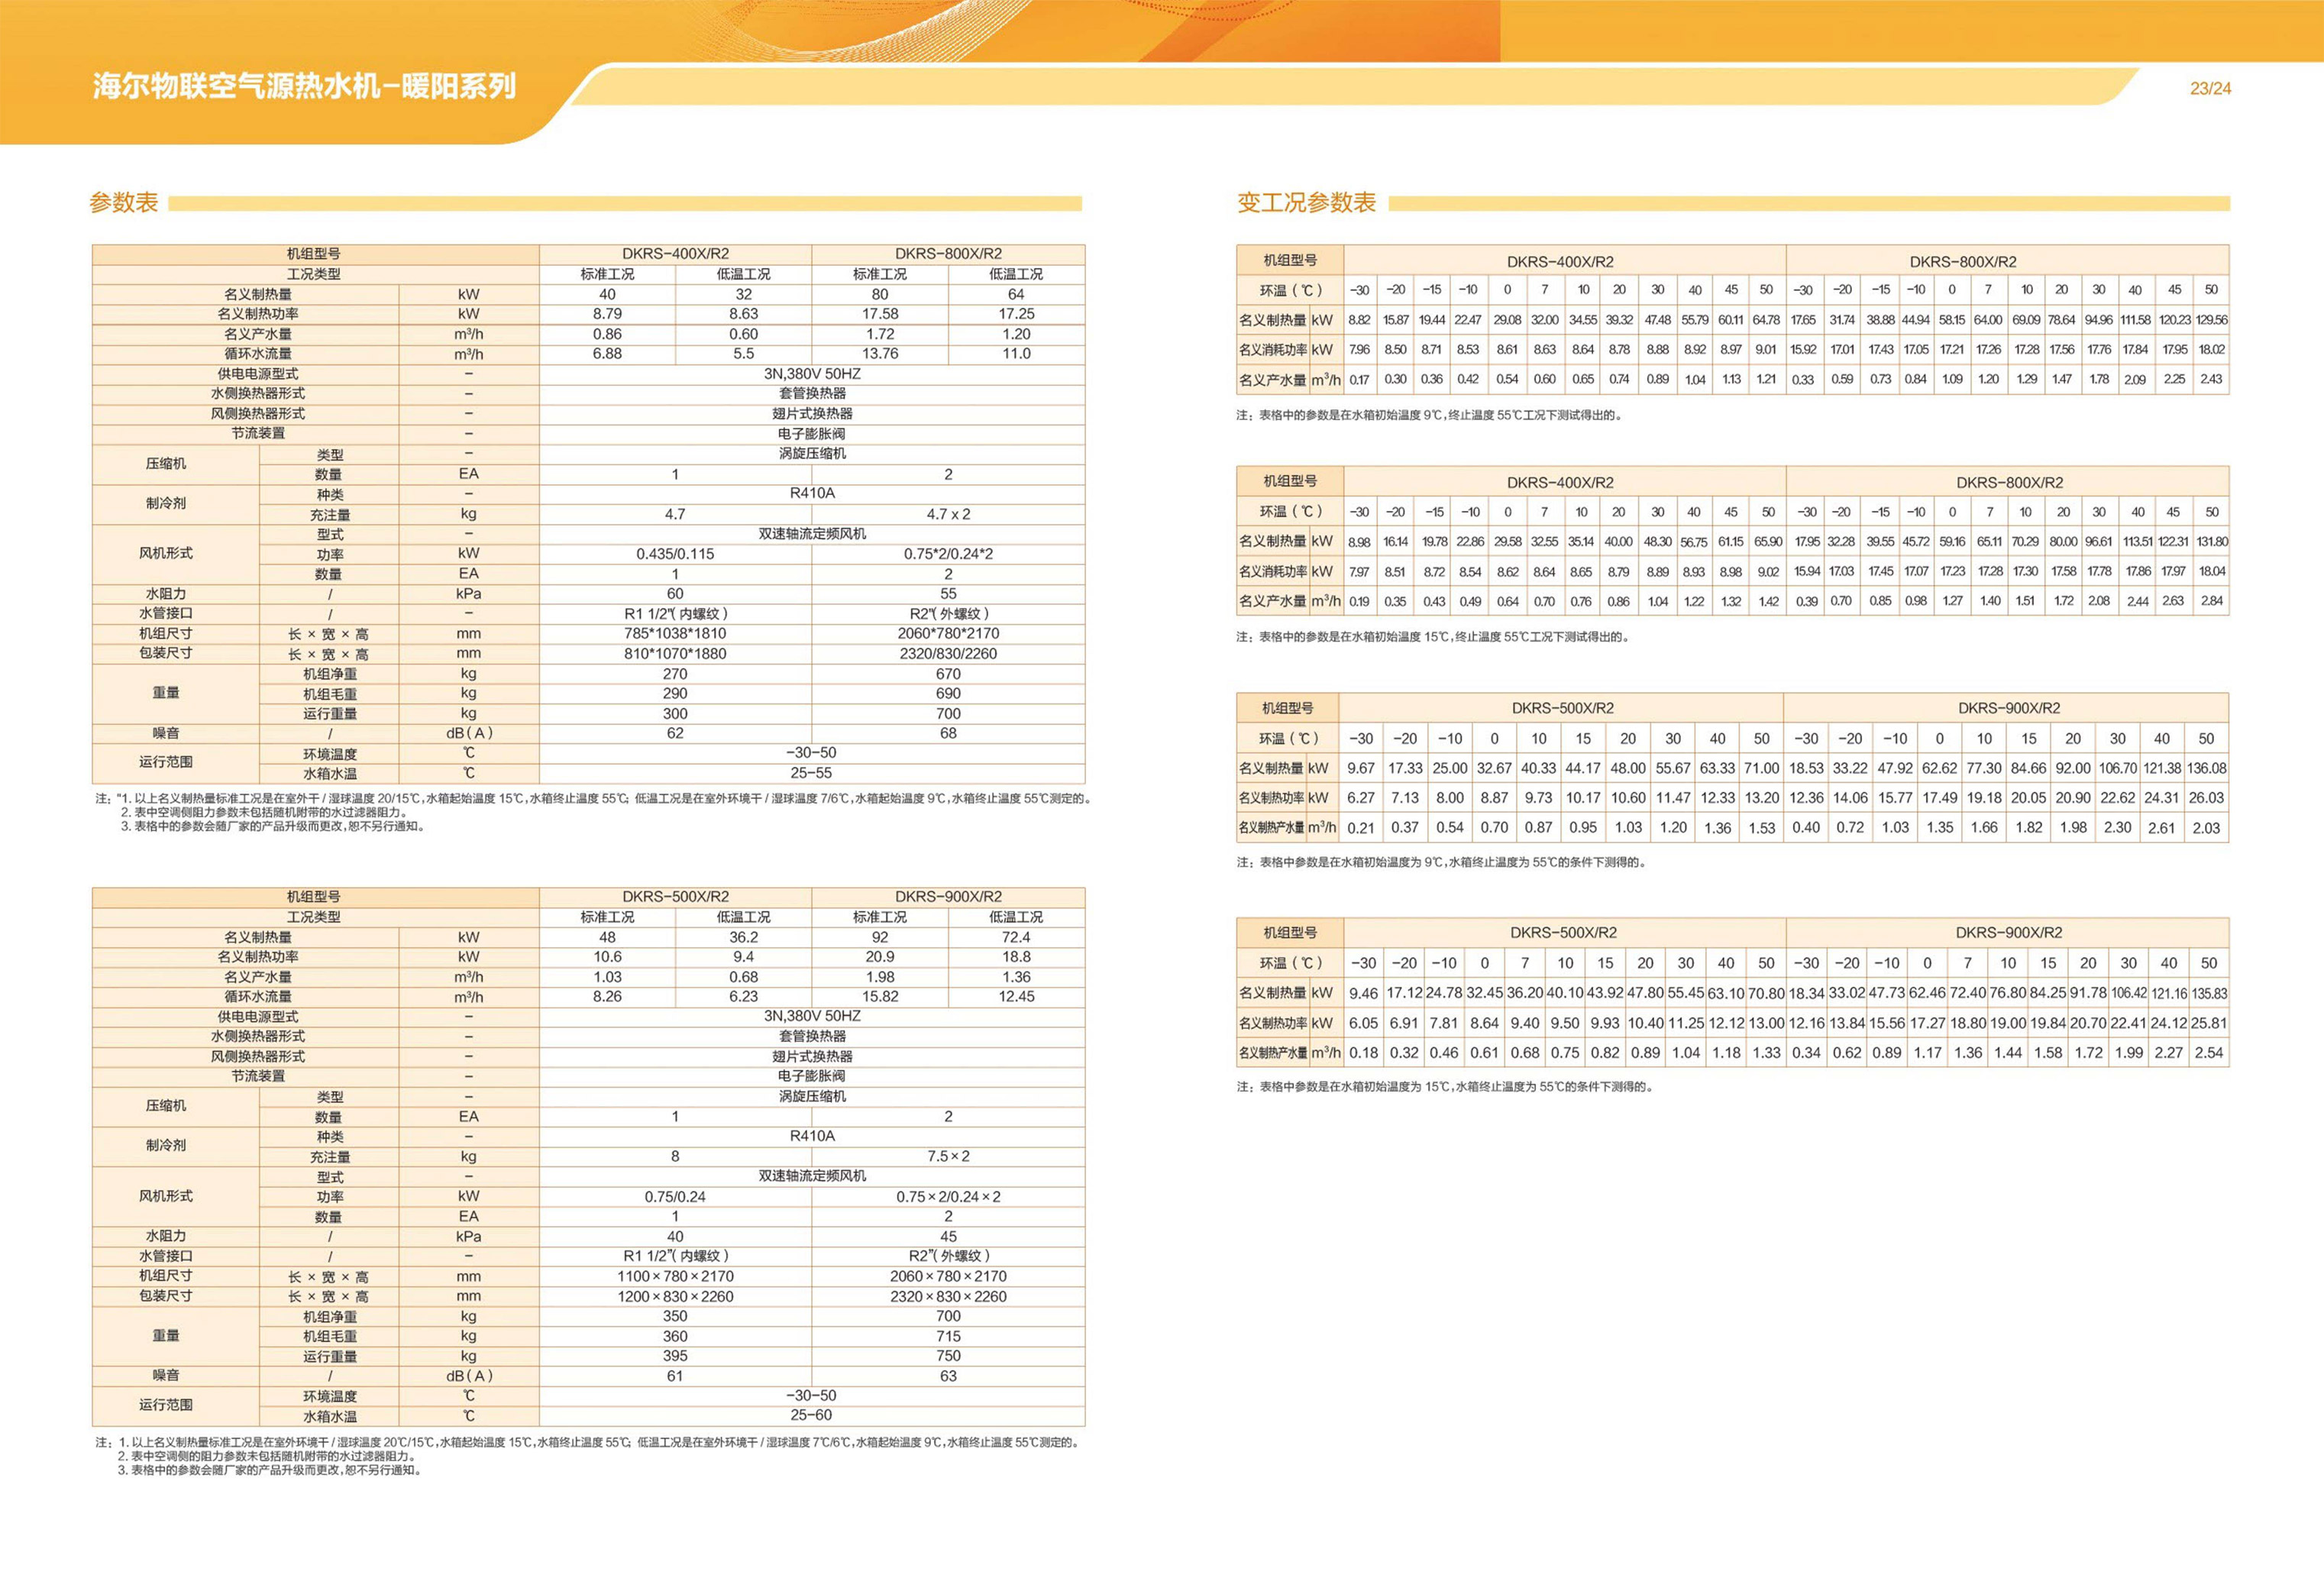Click the net weight value "270"
The height and width of the screenshot is (1588, 2324).
coord(675,673)
